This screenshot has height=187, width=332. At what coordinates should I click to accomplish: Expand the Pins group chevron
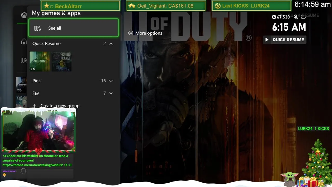(x=111, y=81)
